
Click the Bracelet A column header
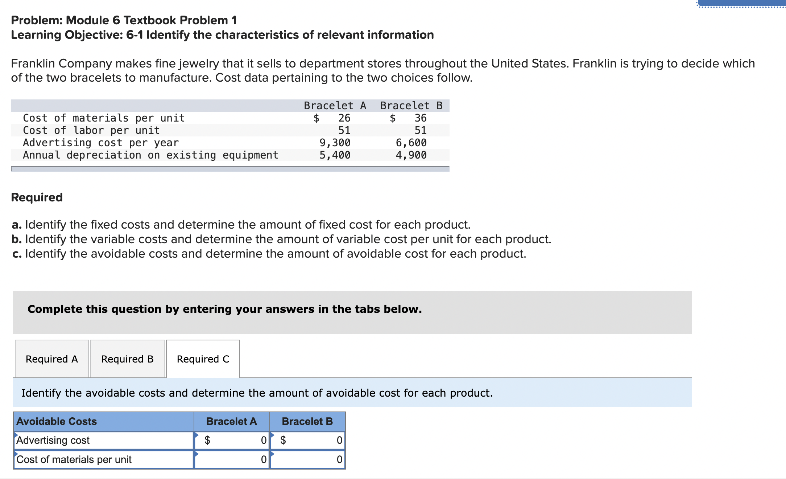click(x=231, y=421)
